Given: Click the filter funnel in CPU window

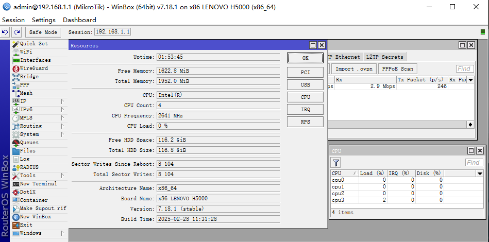Looking at the screenshot, I should (x=336, y=163).
